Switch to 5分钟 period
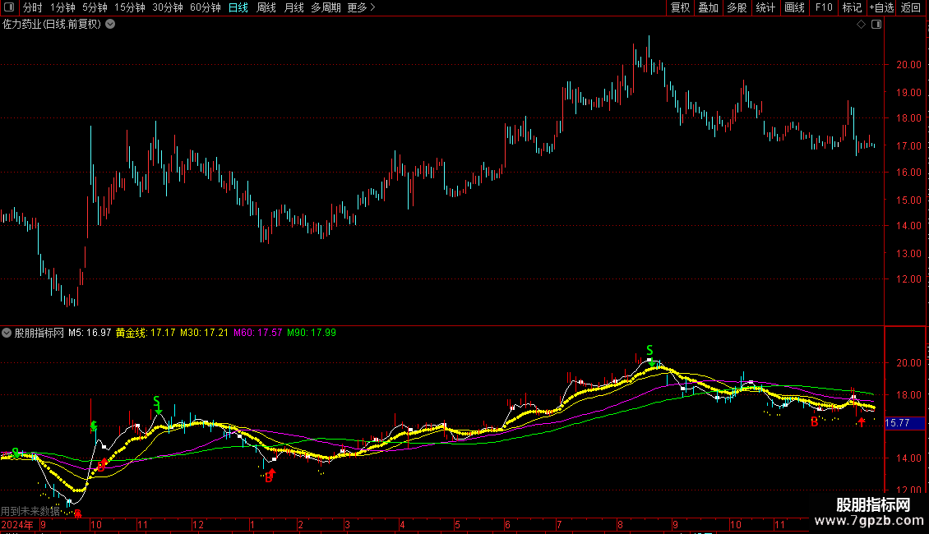The image size is (929, 534). click(95, 7)
